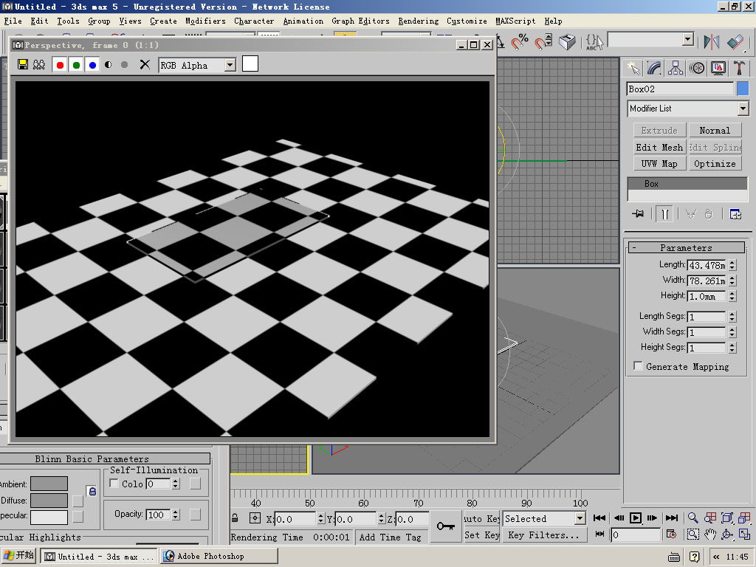Toggle the blue channel display

click(92, 65)
